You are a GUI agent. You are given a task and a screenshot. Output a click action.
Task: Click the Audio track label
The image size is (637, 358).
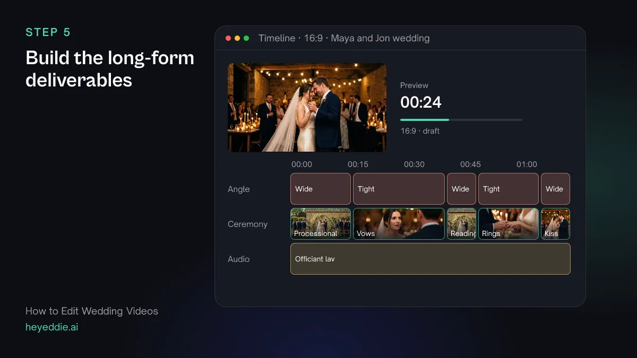click(238, 259)
